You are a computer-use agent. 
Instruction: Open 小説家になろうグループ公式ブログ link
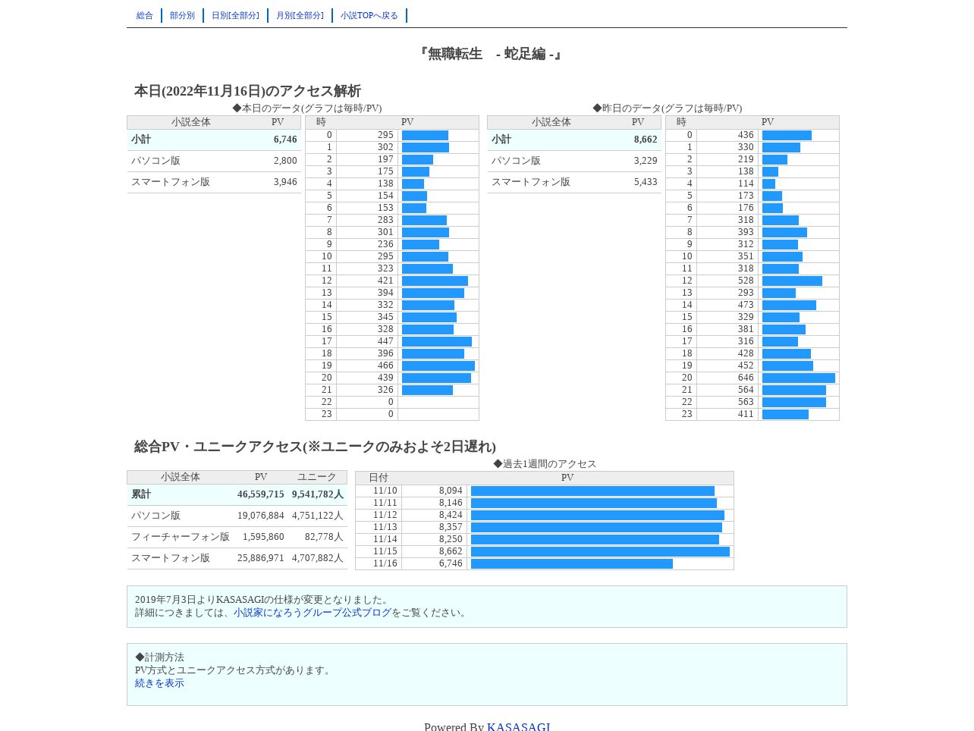[x=313, y=613]
